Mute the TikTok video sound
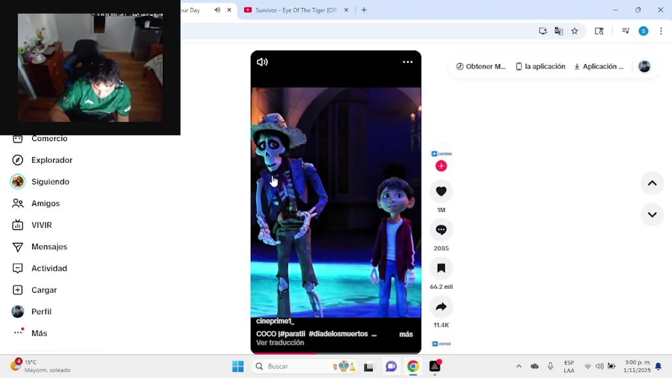Image resolution: width=672 pixels, height=378 pixels. click(262, 62)
